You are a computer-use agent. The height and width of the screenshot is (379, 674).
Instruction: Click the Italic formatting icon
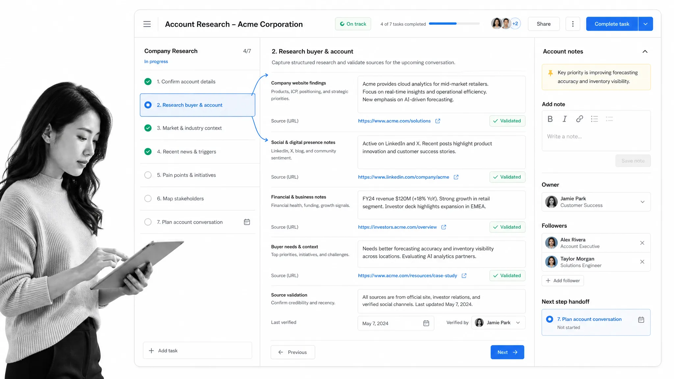[564, 119]
